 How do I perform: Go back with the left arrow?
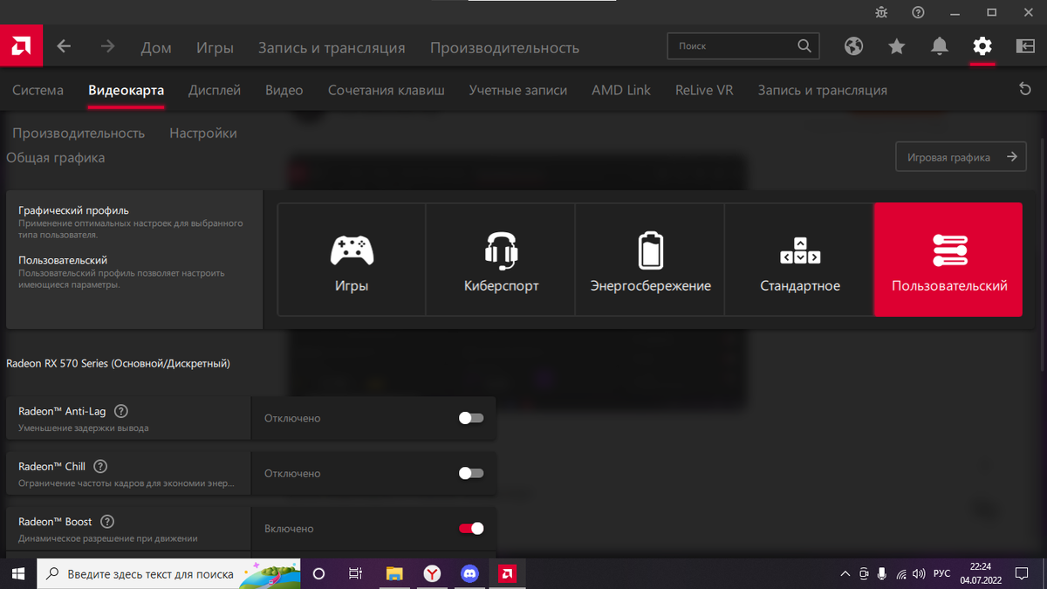[65, 46]
